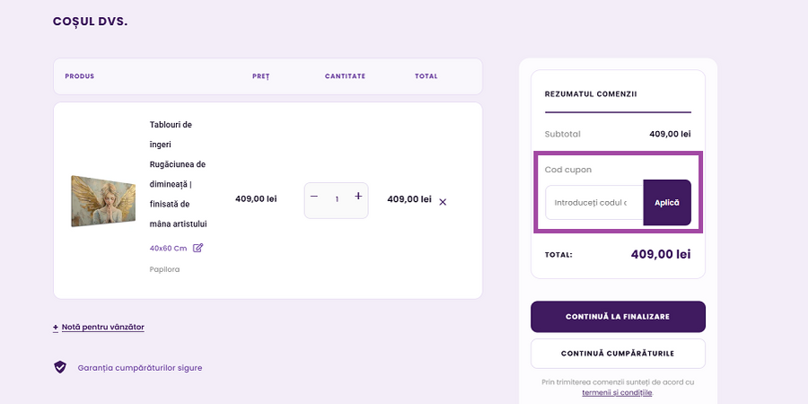Open the termenii și condițiile link
Image resolution: width=808 pixels, height=404 pixels.
pyautogui.click(x=618, y=392)
